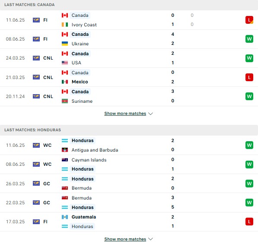The height and width of the screenshot is (244, 258).
Task: Click the USA flag icon
Action: pos(65,63)
